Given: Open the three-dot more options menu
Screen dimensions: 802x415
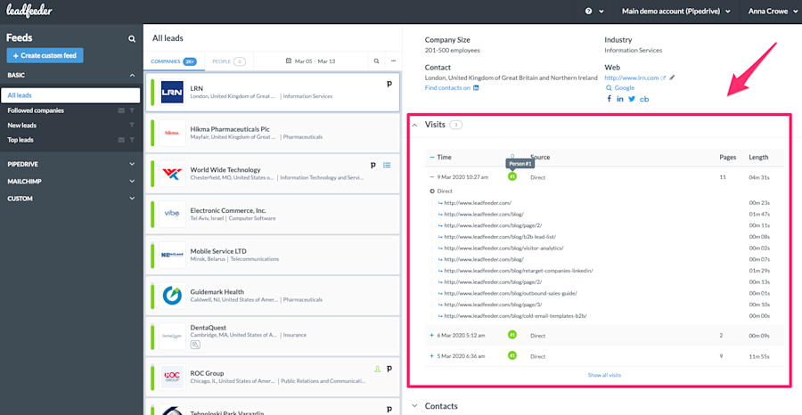Looking at the screenshot, I should [393, 61].
